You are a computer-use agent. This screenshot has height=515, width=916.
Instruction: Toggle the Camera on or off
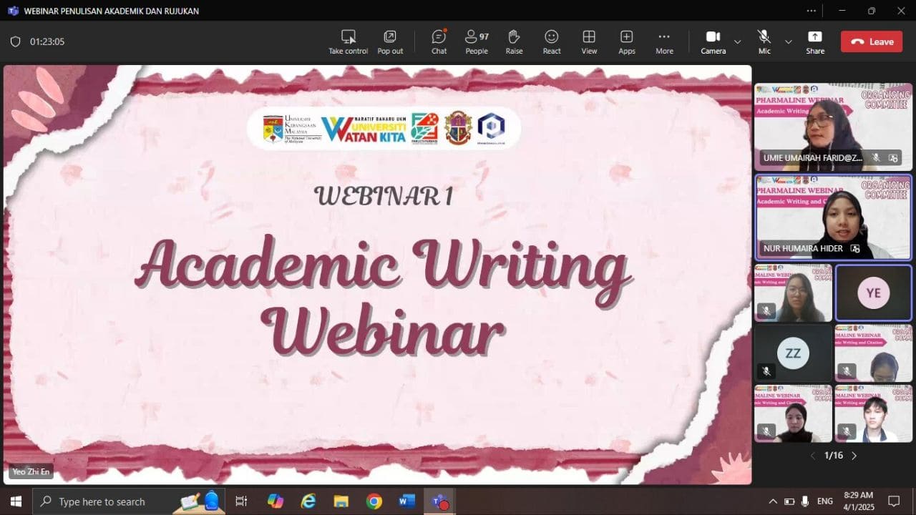point(713,41)
